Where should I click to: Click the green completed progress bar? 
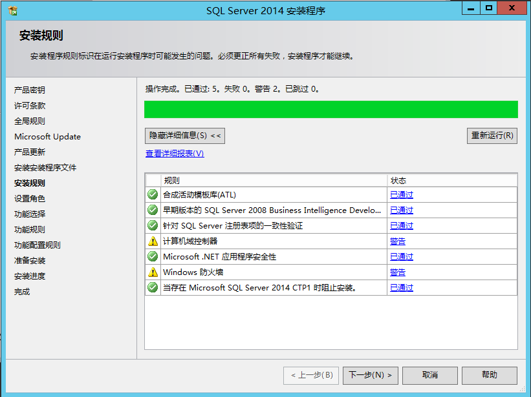point(331,110)
